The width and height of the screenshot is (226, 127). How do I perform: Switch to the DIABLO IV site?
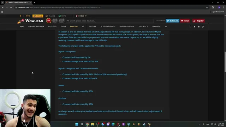pos(81,16)
